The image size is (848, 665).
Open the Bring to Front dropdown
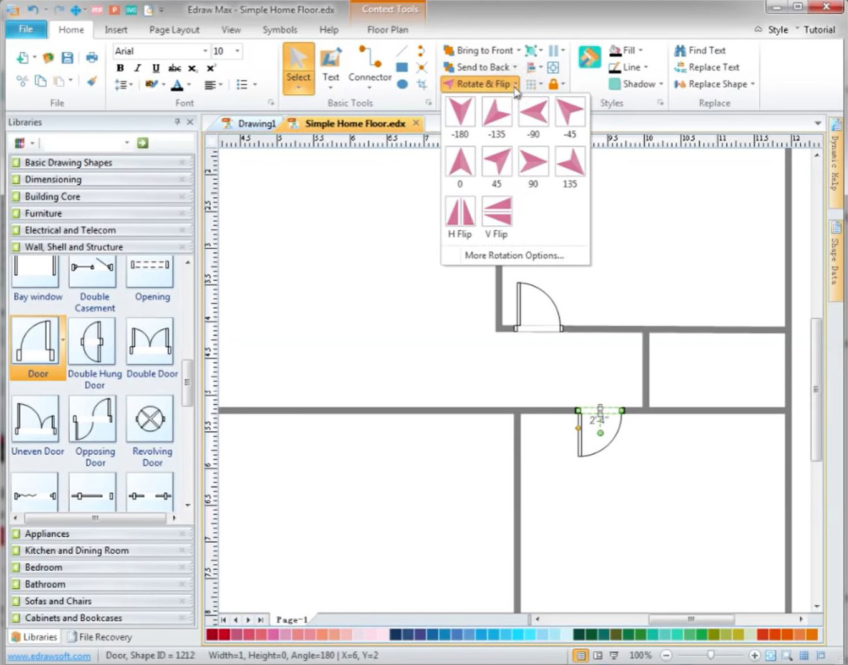519,51
